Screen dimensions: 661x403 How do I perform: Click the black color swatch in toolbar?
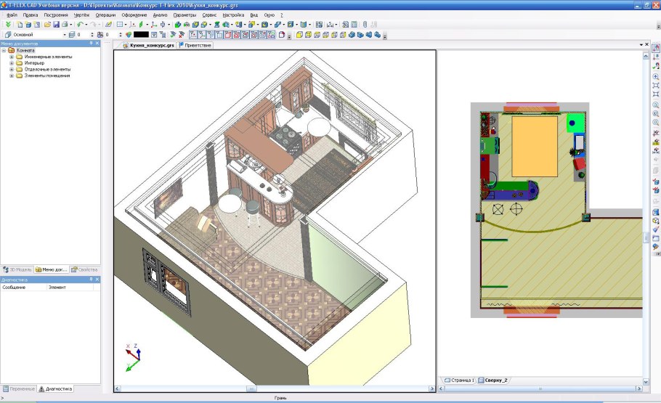[141, 34]
